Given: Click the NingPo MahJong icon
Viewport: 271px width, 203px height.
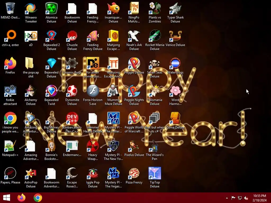Looking at the screenshot, I should [x=134, y=8].
